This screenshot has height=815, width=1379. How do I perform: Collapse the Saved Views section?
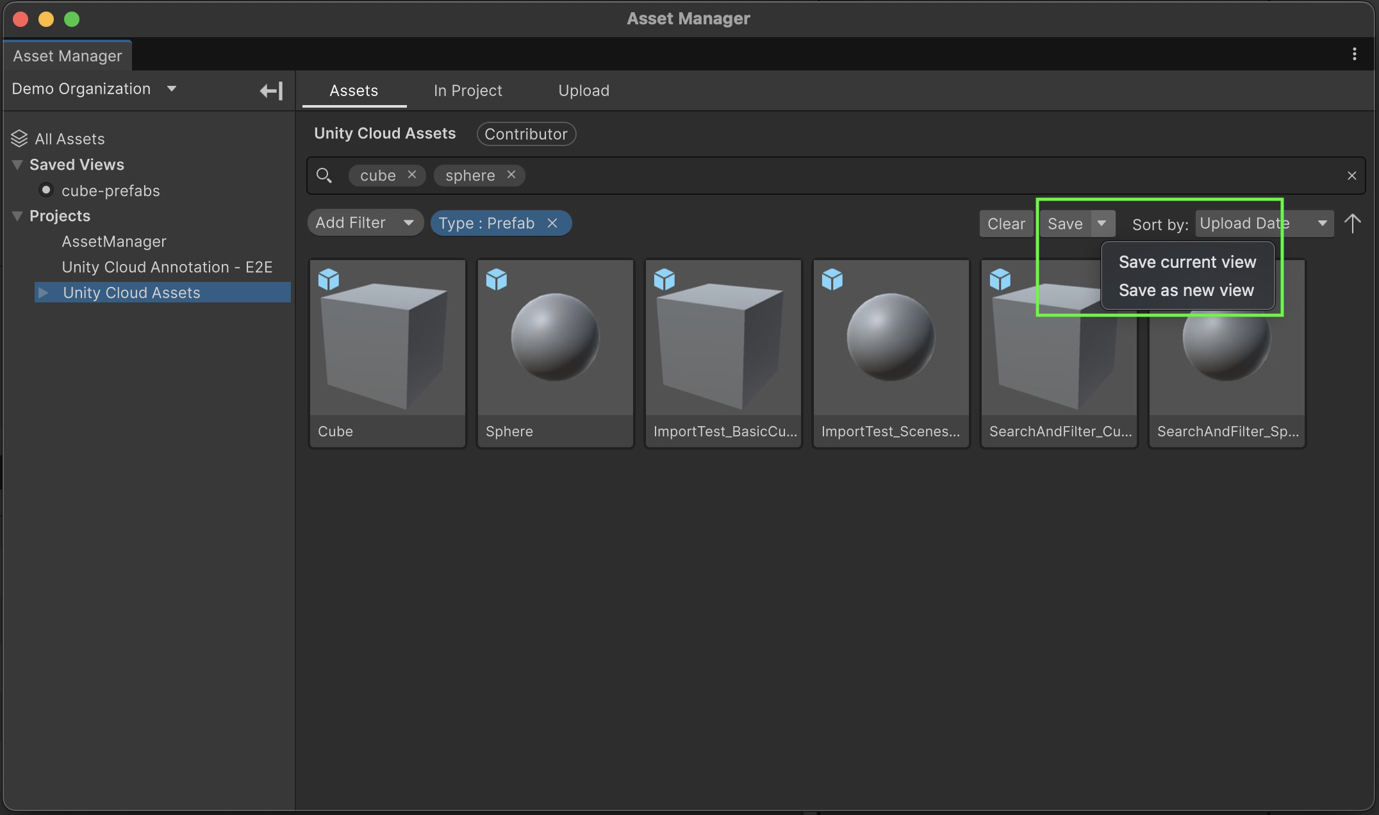[17, 165]
